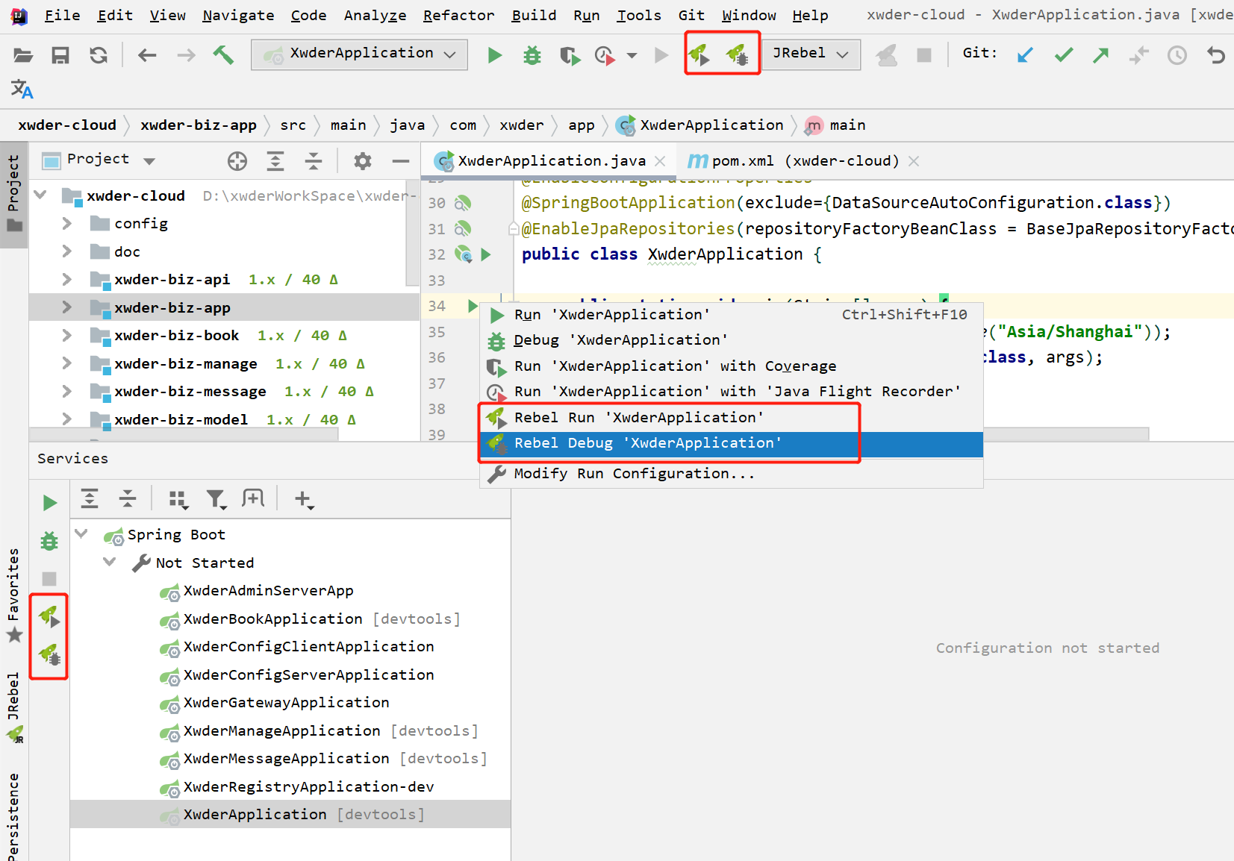This screenshot has width=1234, height=861.
Task: Select XwderGatewayApplication in Services
Action: [x=286, y=703]
